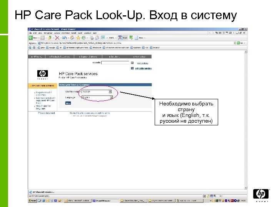The width and height of the screenshot is (277, 207).
Task: Go back using the green Back arrow
Action: (x=31, y=38)
